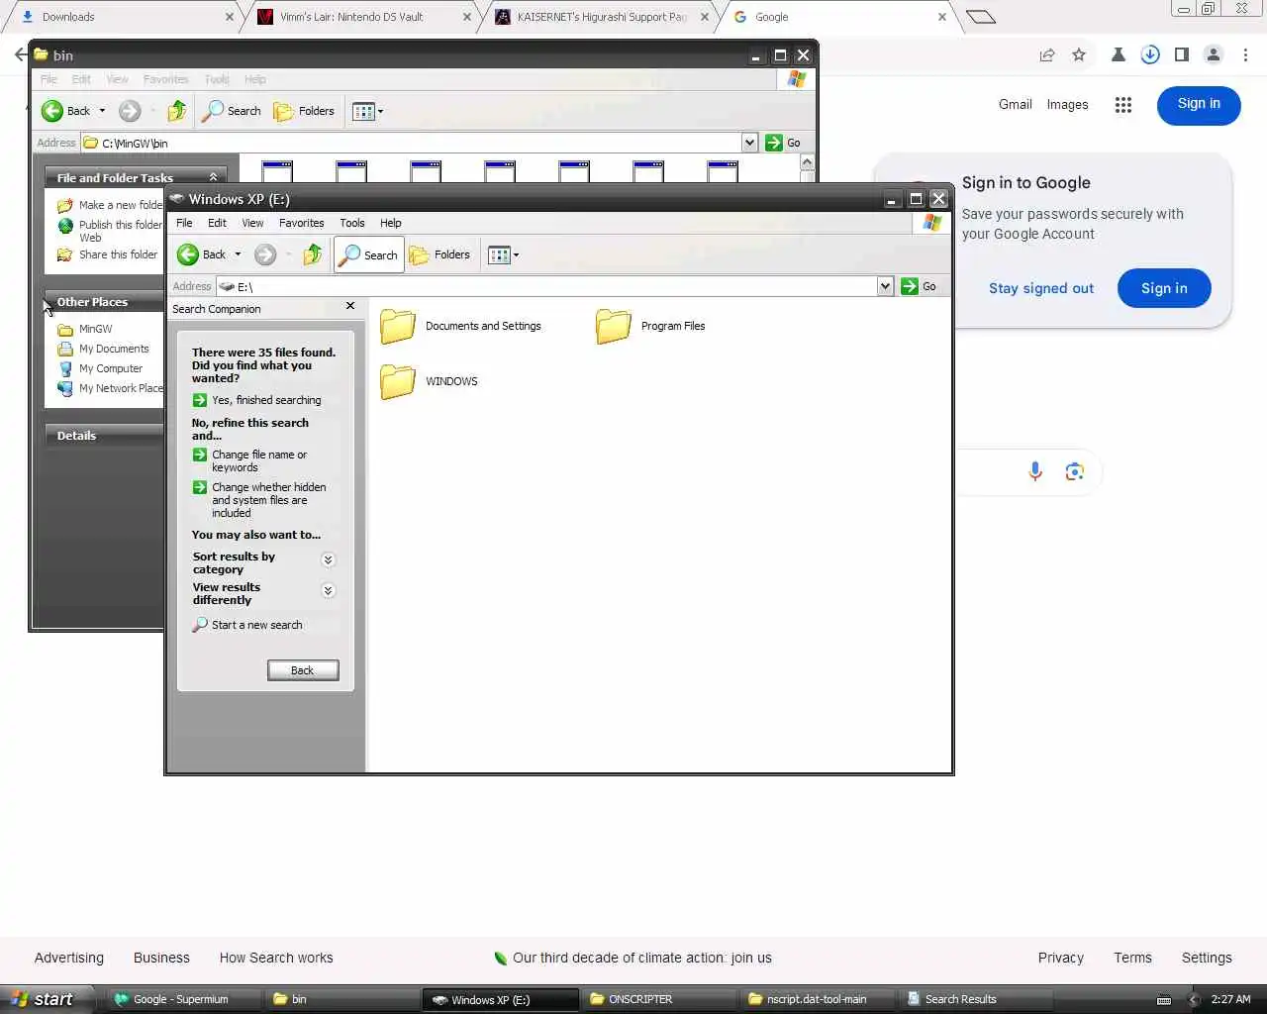Click Sign in button at page top
This screenshot has width=1267, height=1014.
pos(1199,104)
